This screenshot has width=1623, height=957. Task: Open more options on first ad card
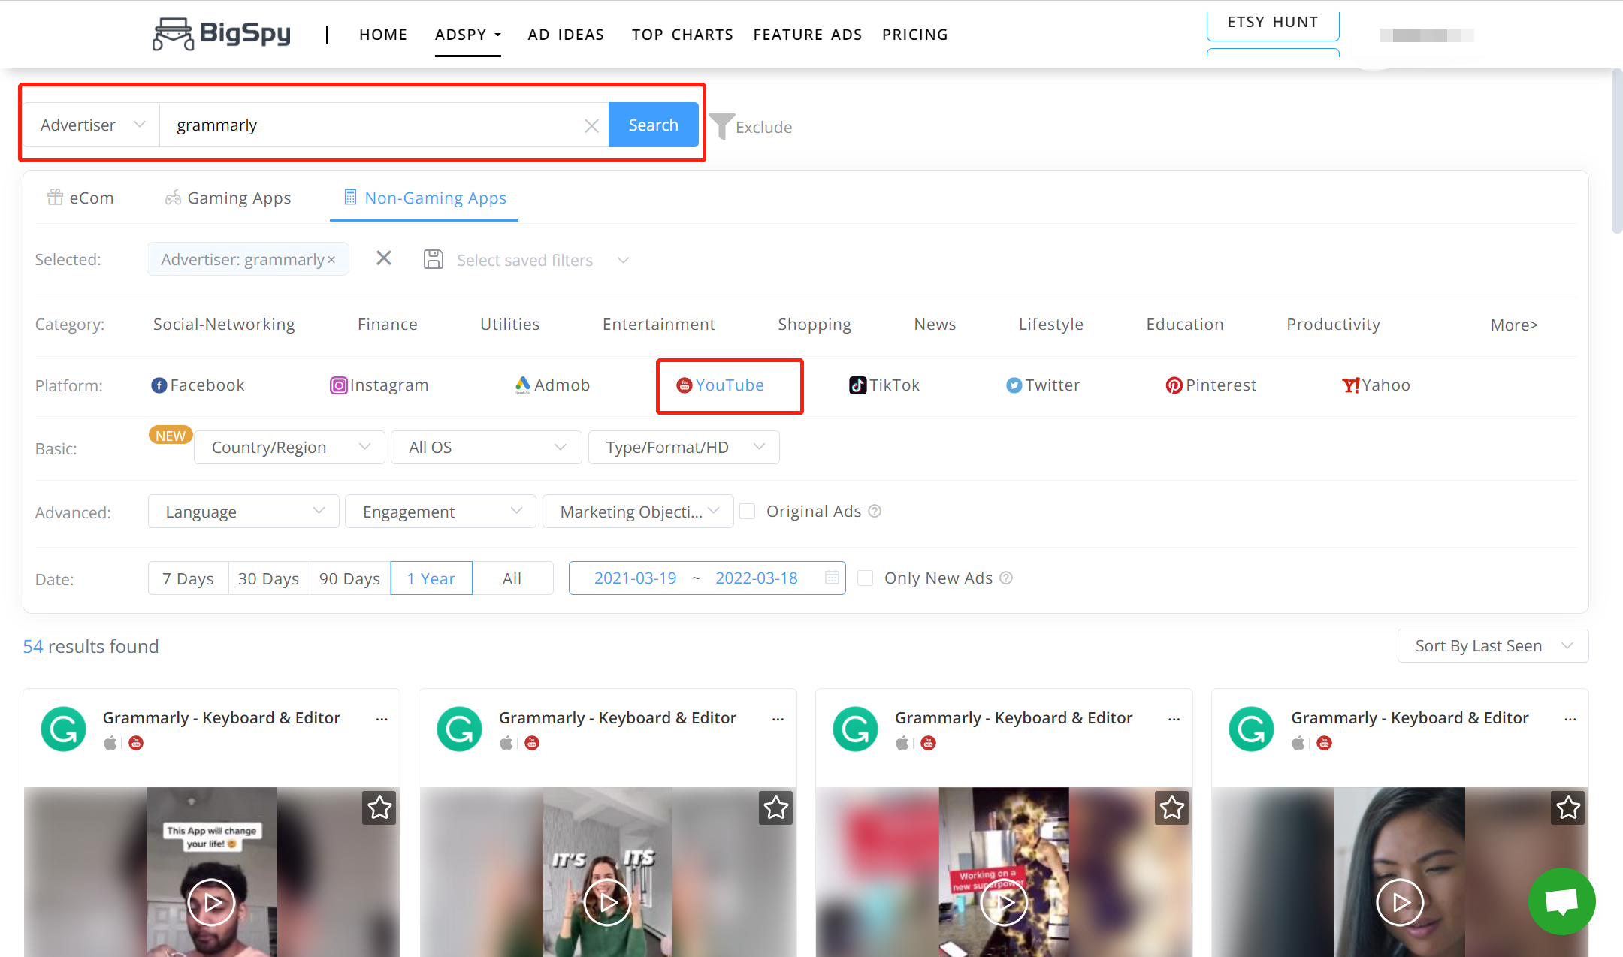382,719
